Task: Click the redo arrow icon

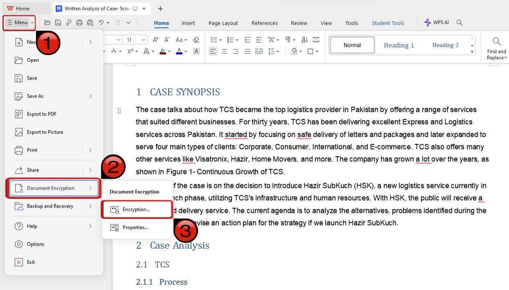Action: pyautogui.click(x=118, y=23)
